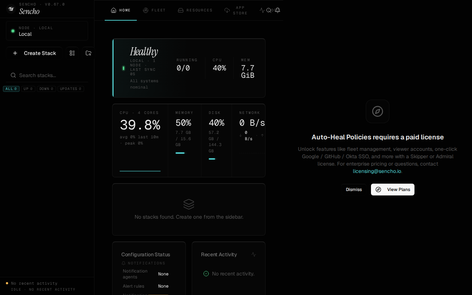Click the 39.8% CPU value
472x295 pixels.
click(140, 125)
